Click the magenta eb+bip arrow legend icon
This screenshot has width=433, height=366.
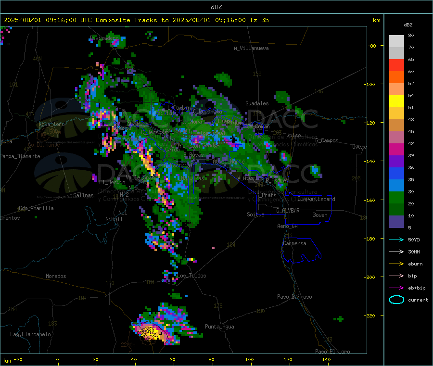point(396,288)
